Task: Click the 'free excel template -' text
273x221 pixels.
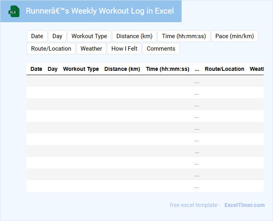Action: tap(195, 205)
